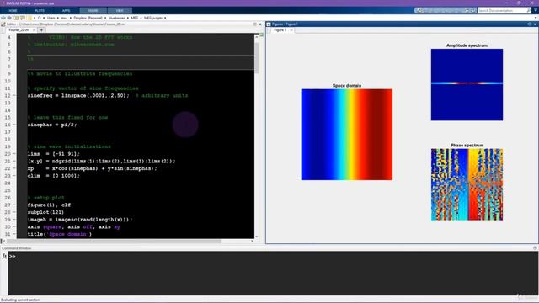Click the '[x,y] = ndgrid' code line
The height and width of the screenshot is (303, 539).
pyautogui.click(x=101, y=161)
